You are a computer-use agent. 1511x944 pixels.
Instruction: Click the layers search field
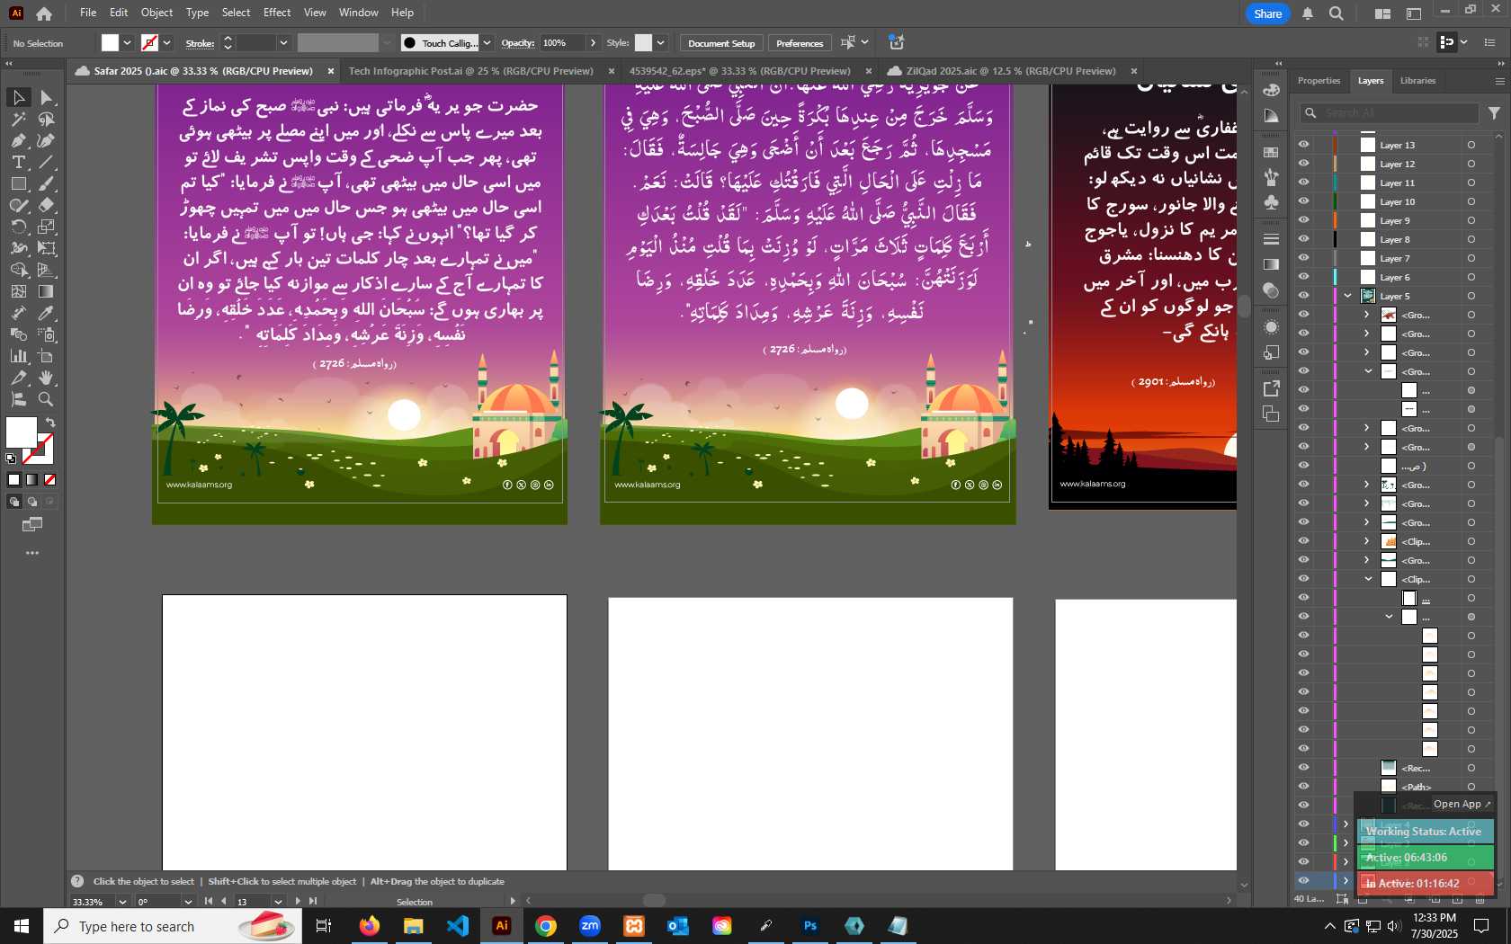(1389, 112)
